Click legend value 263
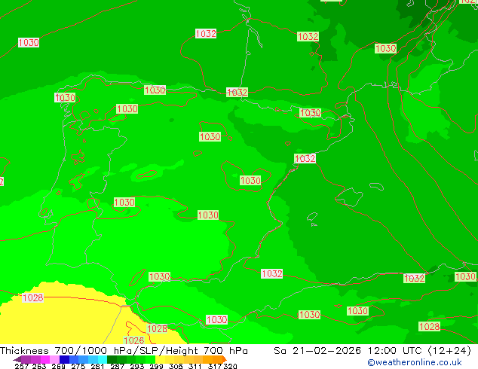 pos(39,366)
